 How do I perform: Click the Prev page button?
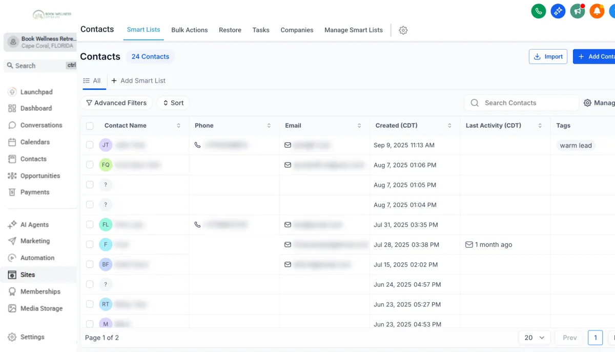(570, 338)
